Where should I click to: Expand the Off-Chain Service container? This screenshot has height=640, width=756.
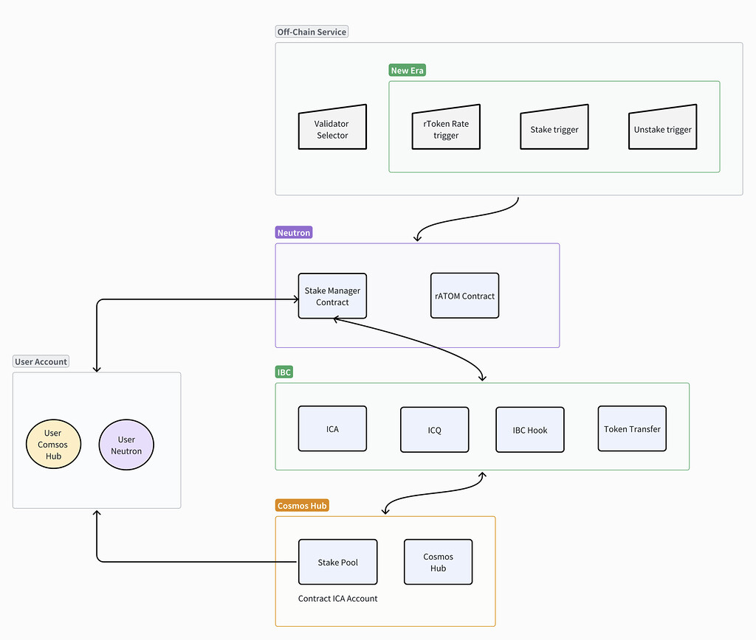tap(312, 31)
